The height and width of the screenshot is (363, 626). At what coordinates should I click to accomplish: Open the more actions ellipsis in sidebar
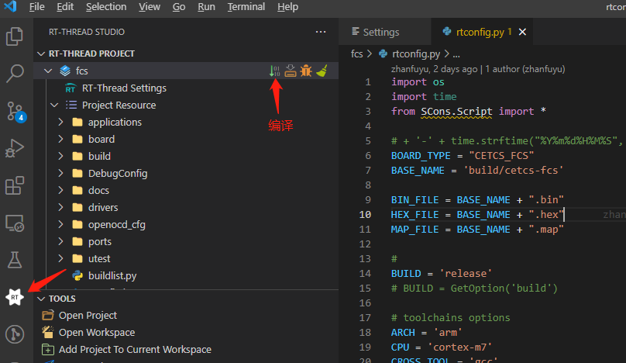click(321, 32)
